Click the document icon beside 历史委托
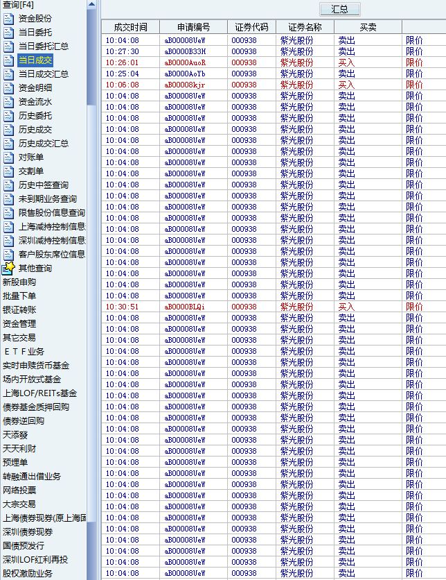The height and width of the screenshot is (580, 446). pos(8,116)
